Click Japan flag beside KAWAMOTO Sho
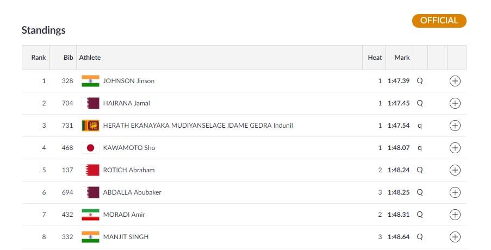This screenshot has height=250, width=491. pos(90,148)
